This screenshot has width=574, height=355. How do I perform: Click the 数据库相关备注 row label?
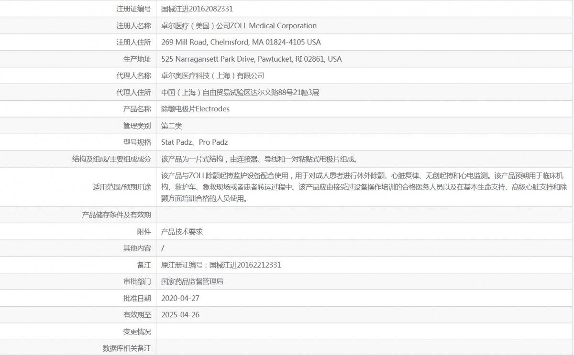click(x=127, y=348)
